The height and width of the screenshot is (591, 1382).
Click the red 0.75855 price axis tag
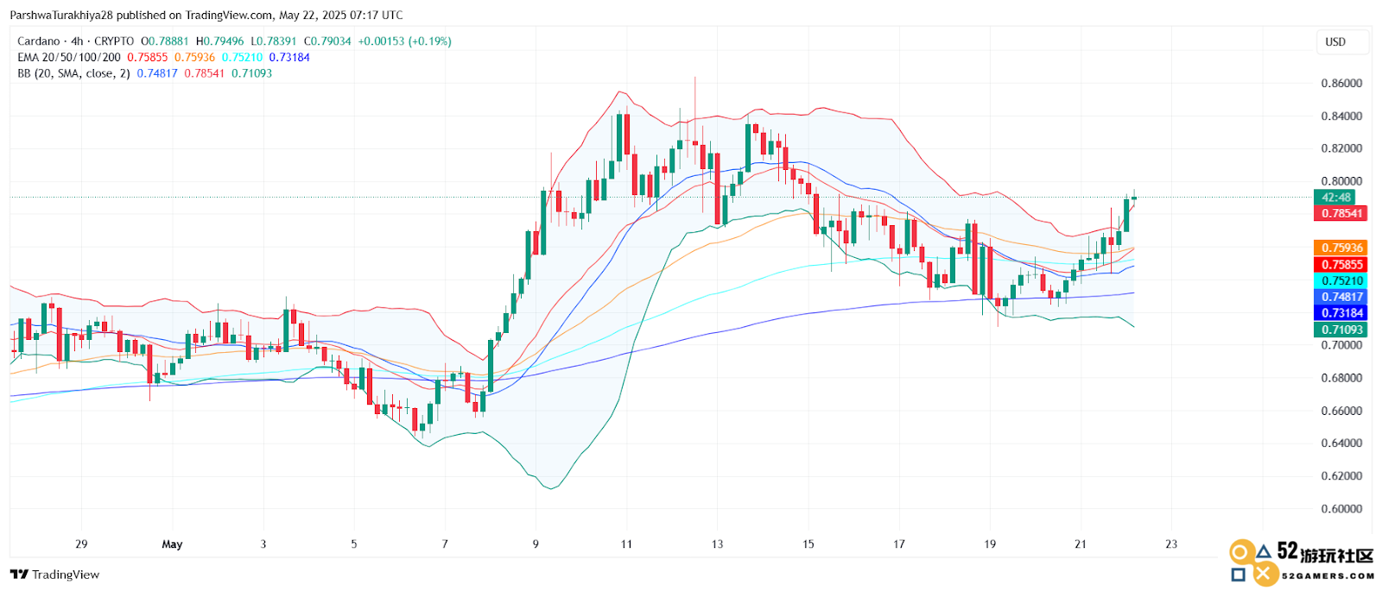click(x=1341, y=265)
